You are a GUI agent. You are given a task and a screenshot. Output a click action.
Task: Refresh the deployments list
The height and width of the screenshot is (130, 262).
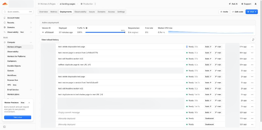(x=253, y=40)
